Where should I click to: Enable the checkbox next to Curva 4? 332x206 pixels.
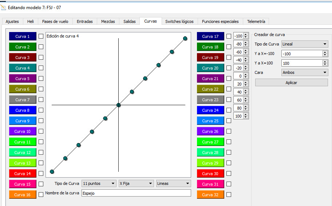pos(41,68)
